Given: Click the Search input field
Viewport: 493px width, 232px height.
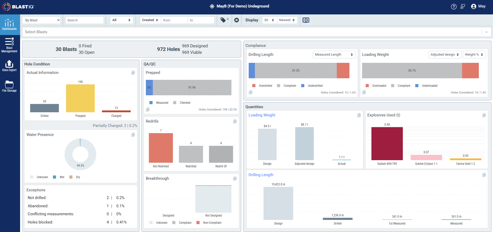Looking at the screenshot, I should click(85, 20).
